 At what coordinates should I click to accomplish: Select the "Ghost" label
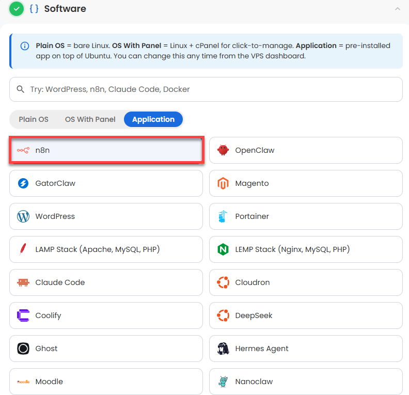coord(46,349)
